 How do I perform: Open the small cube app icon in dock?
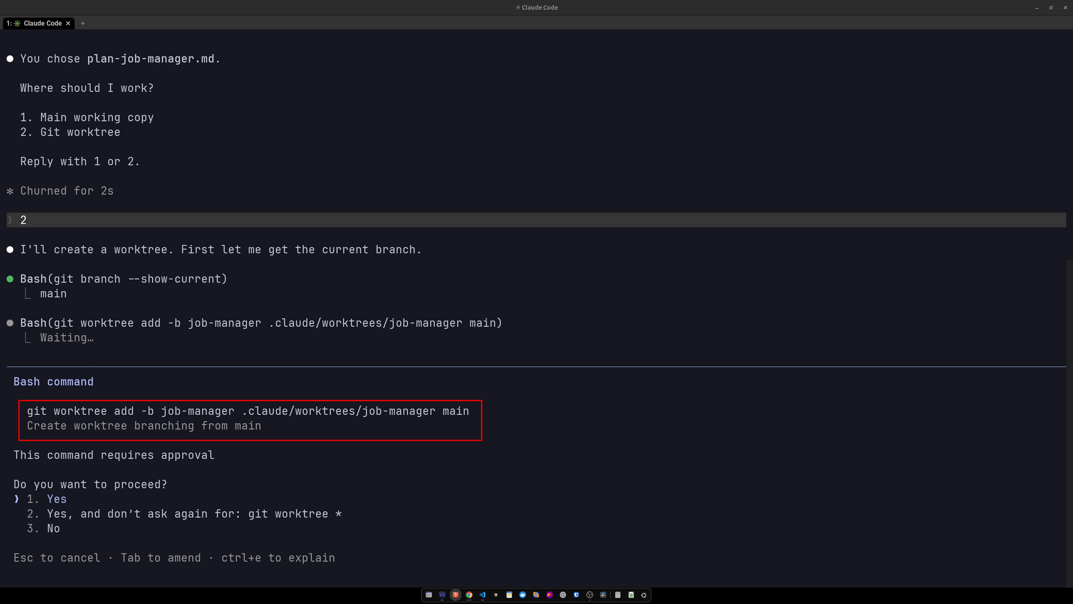point(496,595)
